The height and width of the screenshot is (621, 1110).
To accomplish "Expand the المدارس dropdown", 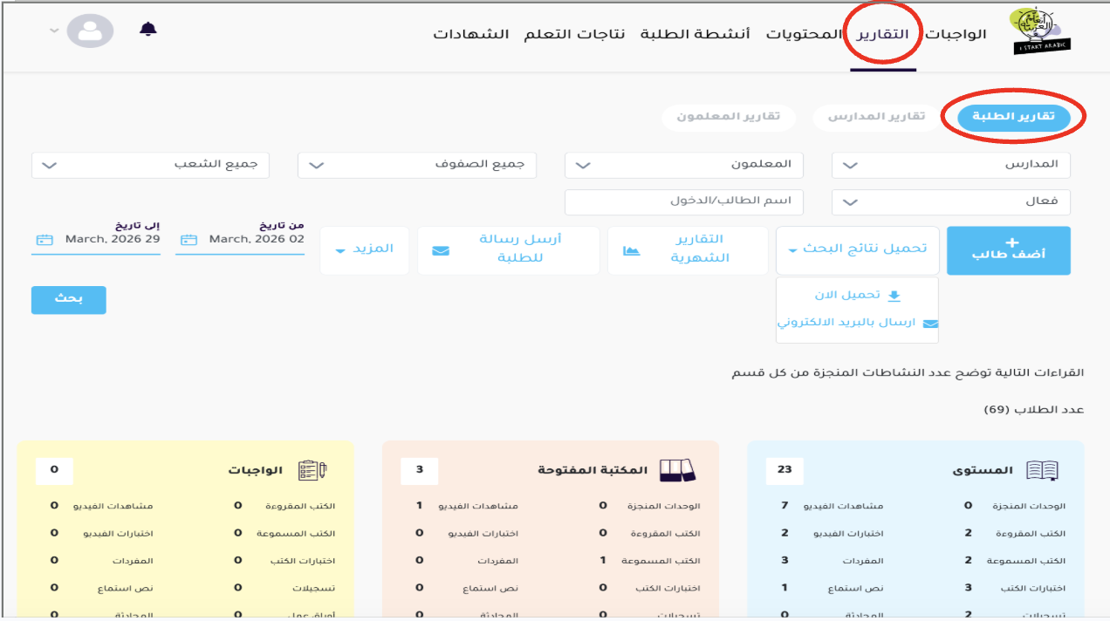I will [950, 165].
